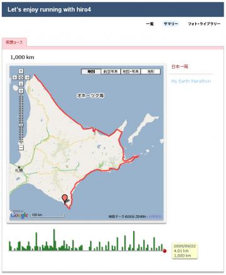The image size is (226, 275).
Task: Open the 日本一周 course link
Action: [x=180, y=67]
